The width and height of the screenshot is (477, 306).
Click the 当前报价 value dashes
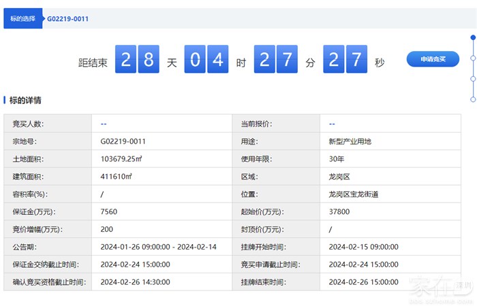tap(332, 124)
